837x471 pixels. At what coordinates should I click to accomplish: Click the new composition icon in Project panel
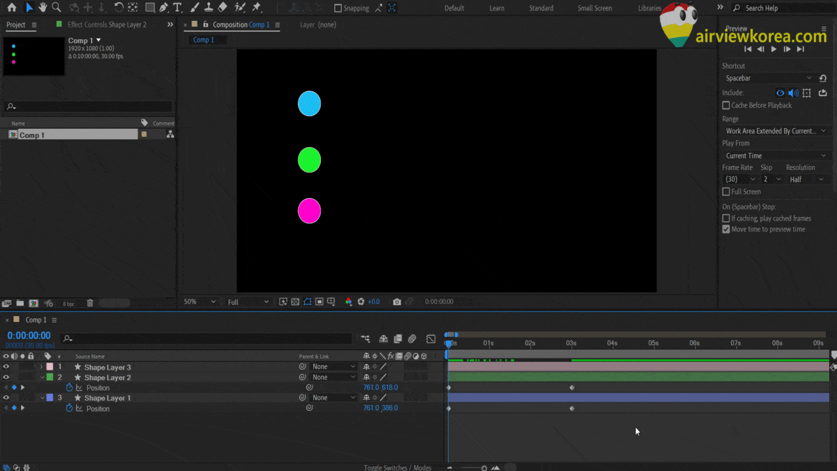(33, 304)
